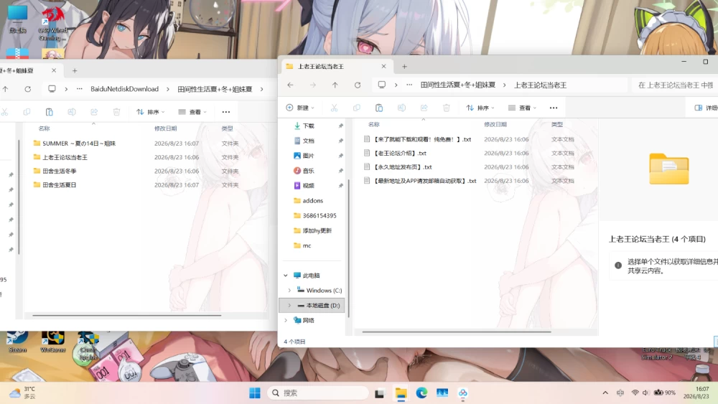Unpin 视频 from Quick access sidebar
718x404 pixels.
[x=340, y=186]
